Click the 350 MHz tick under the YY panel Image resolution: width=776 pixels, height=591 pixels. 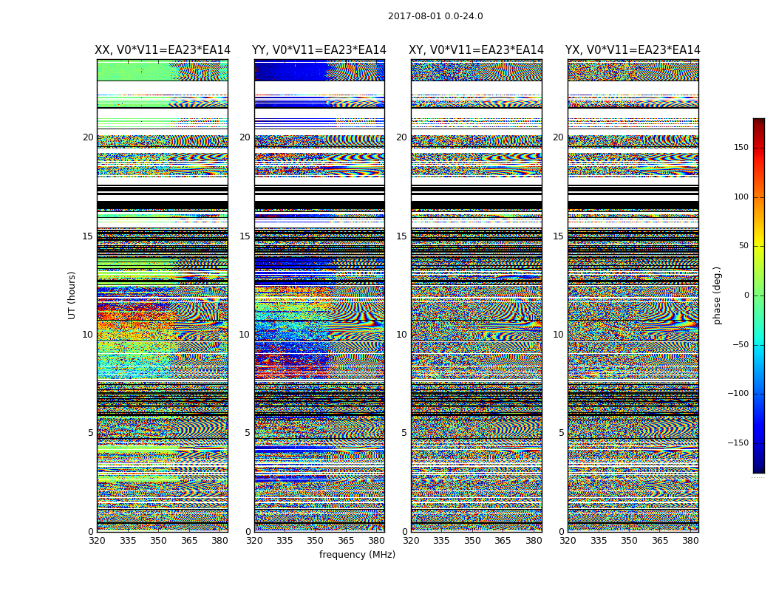(316, 541)
